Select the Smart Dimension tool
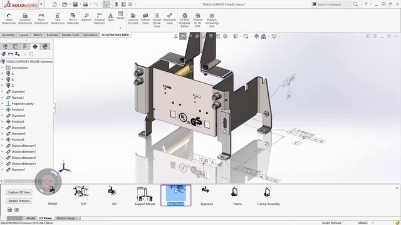This screenshot has height=225, width=401. coord(9,19)
